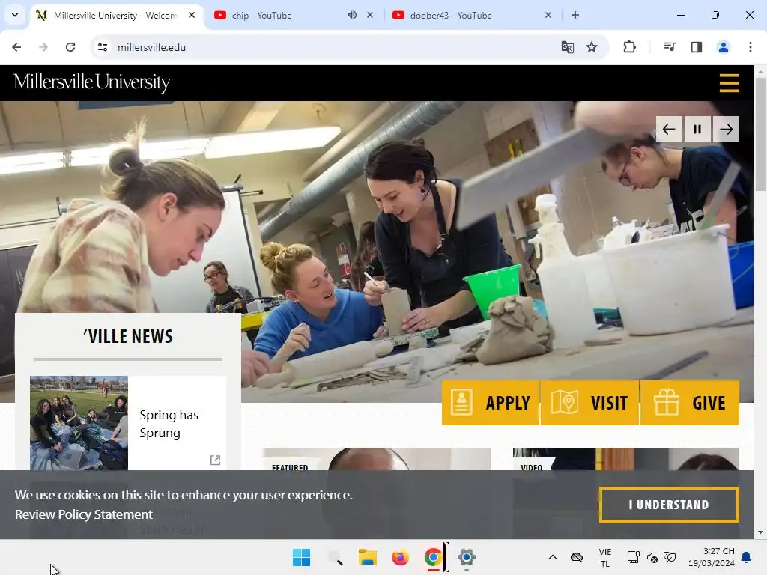This screenshot has height=575, width=767.
Task: Click the Millersville University logo
Action: pyautogui.click(x=92, y=82)
